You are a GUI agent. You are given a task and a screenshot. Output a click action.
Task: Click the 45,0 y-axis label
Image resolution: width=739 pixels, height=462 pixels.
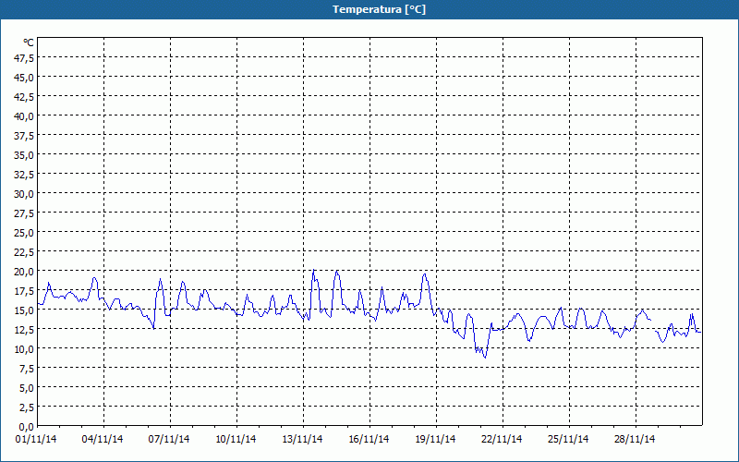click(x=25, y=78)
